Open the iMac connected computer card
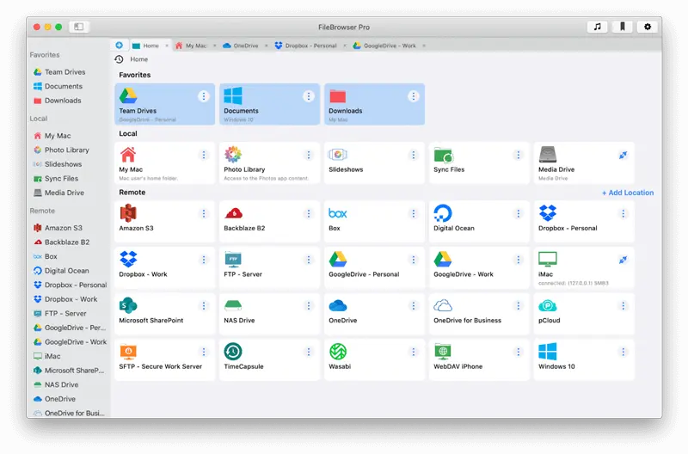This screenshot has height=454, width=688. (584, 267)
